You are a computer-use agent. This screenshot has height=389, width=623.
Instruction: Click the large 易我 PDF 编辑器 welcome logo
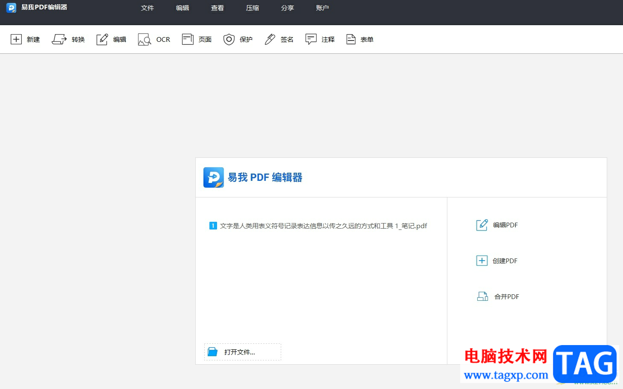pos(214,177)
